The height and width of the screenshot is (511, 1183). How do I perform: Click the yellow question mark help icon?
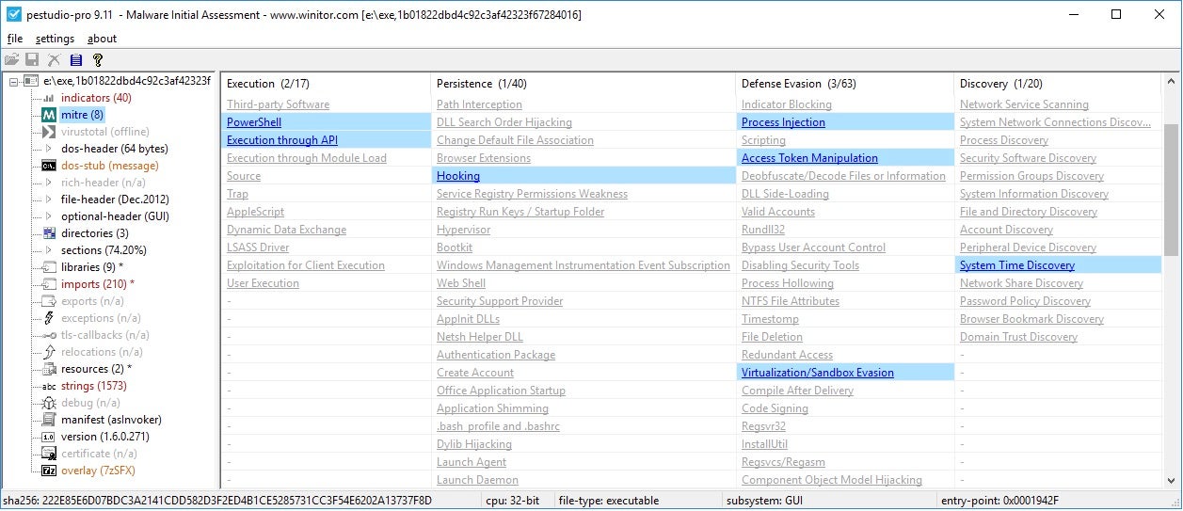click(98, 60)
